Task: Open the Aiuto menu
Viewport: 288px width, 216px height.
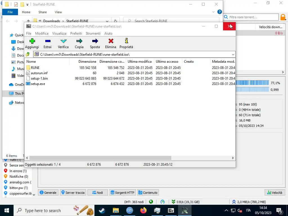Action: pyautogui.click(x=108, y=33)
